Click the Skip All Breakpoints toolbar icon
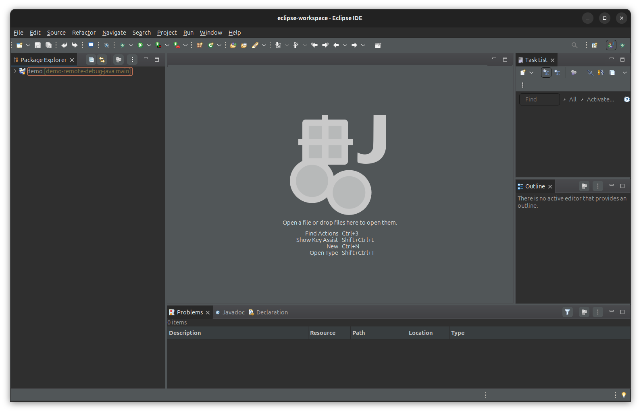 tap(106, 45)
